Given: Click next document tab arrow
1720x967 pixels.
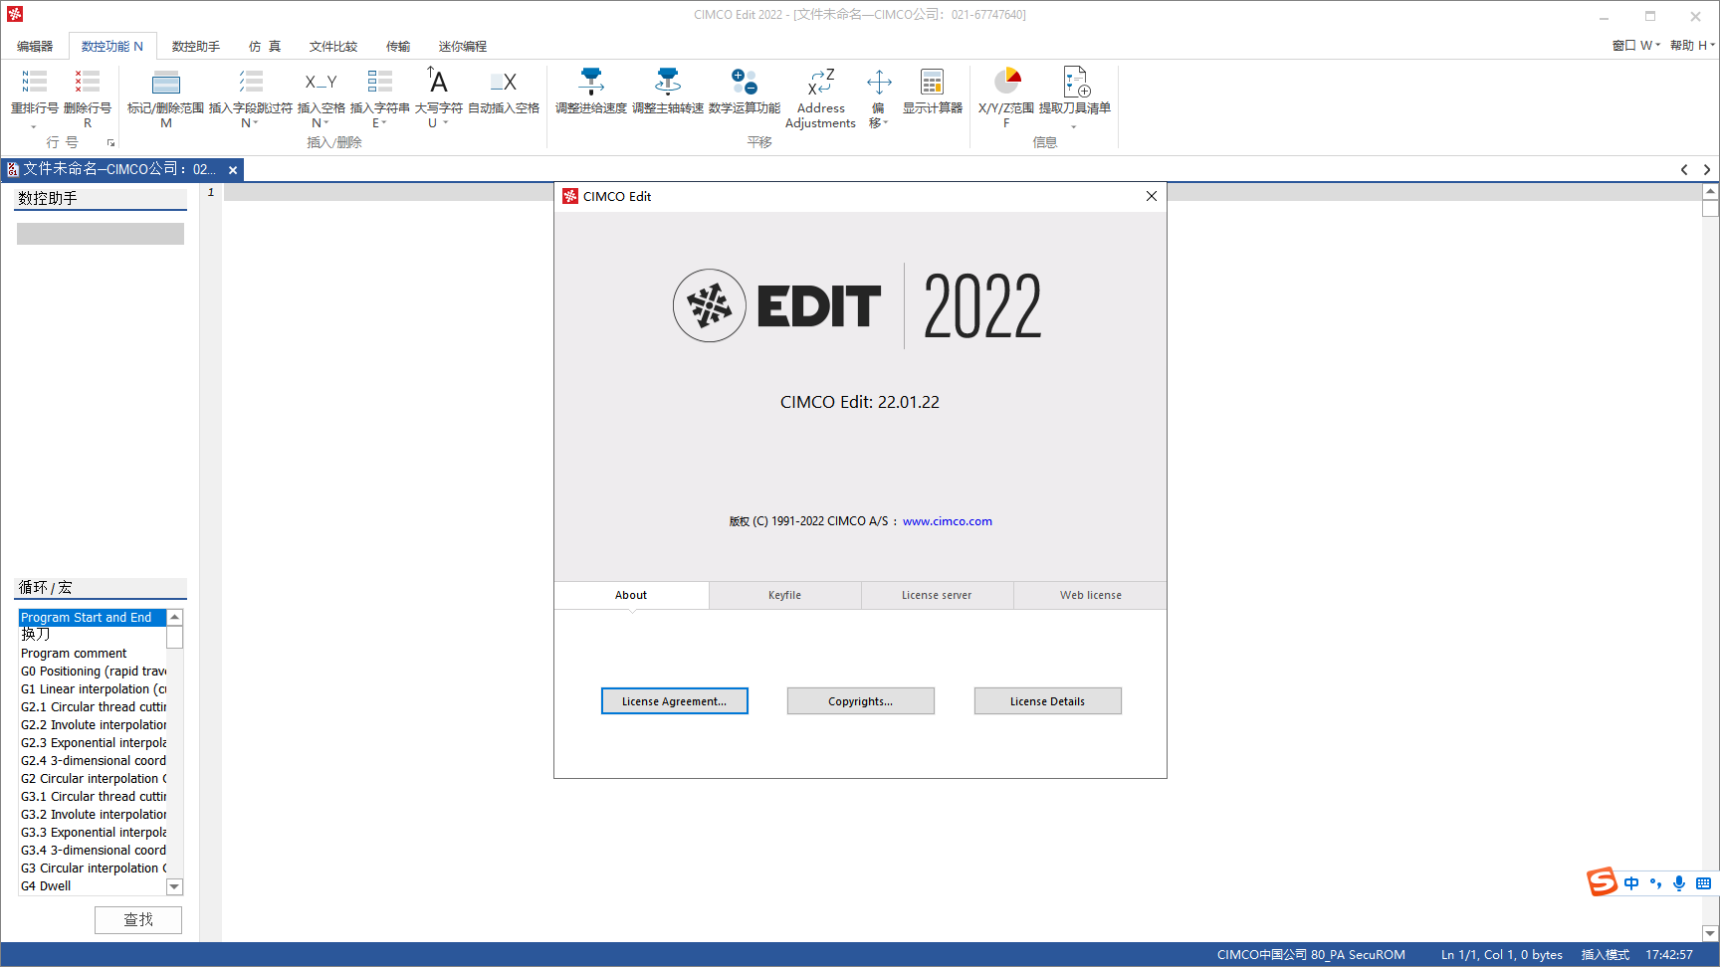Looking at the screenshot, I should 1707,170.
